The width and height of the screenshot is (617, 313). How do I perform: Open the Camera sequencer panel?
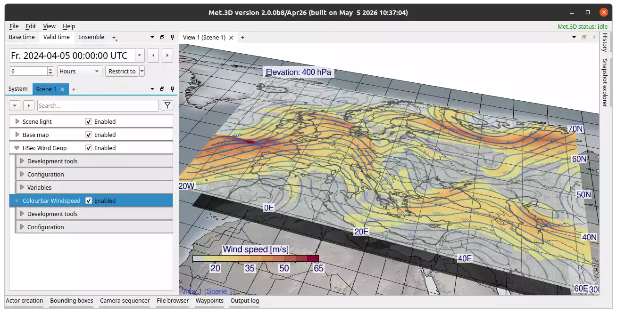[x=125, y=301]
